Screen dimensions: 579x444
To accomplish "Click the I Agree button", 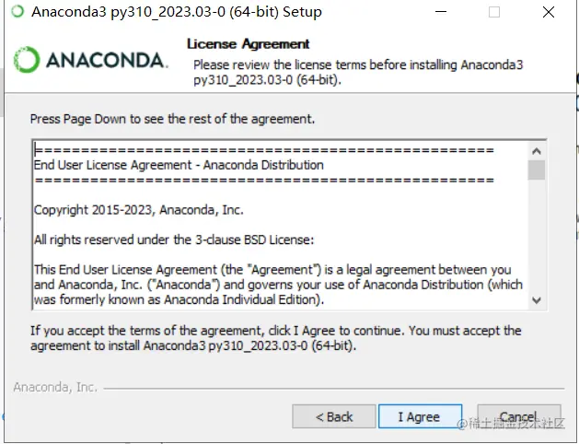I will 421,416.
